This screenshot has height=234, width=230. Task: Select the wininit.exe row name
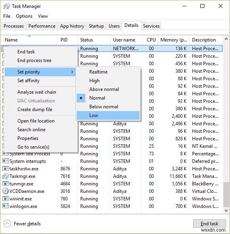click(21, 199)
